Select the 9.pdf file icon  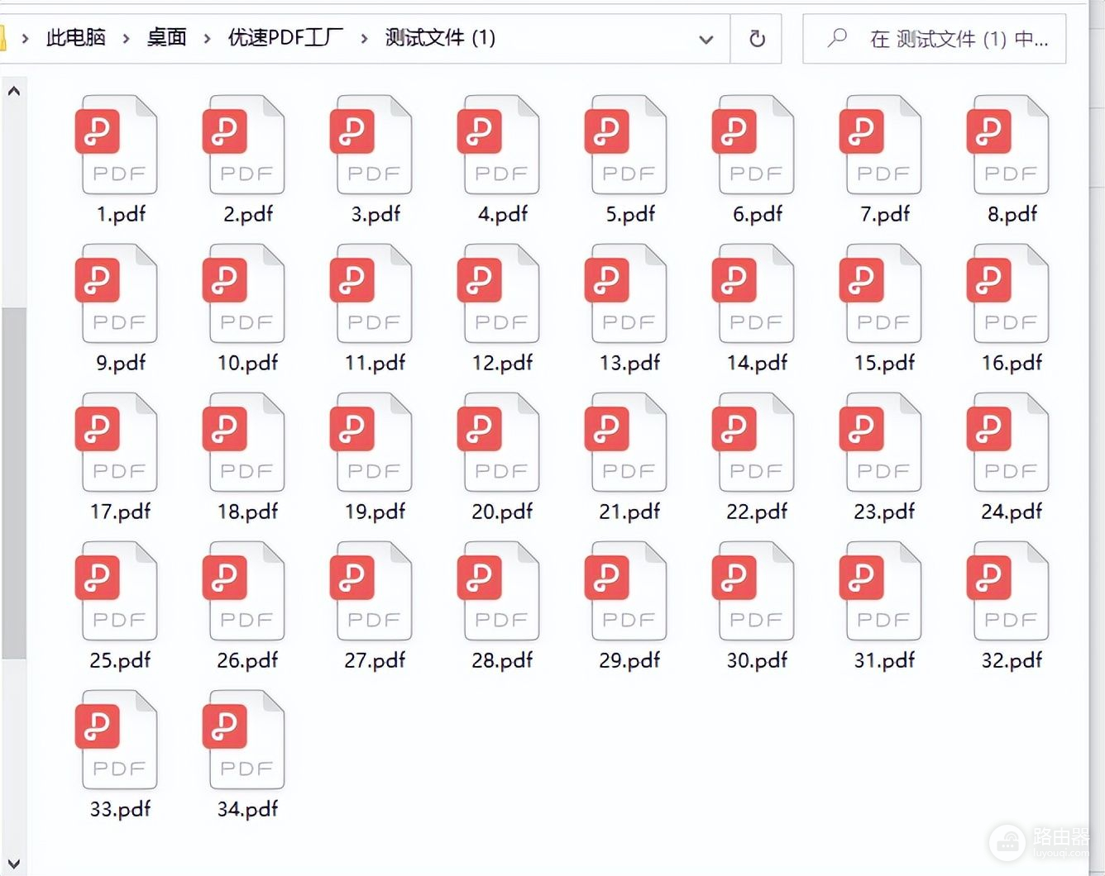tap(117, 293)
